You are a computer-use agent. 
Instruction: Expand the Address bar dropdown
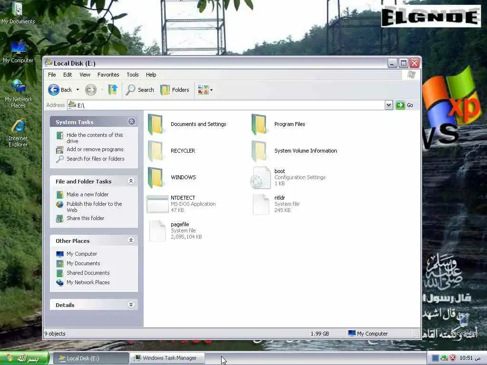coord(389,105)
